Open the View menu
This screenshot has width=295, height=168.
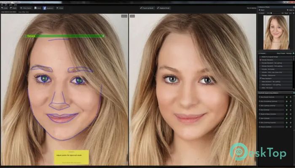click(x=11, y=5)
